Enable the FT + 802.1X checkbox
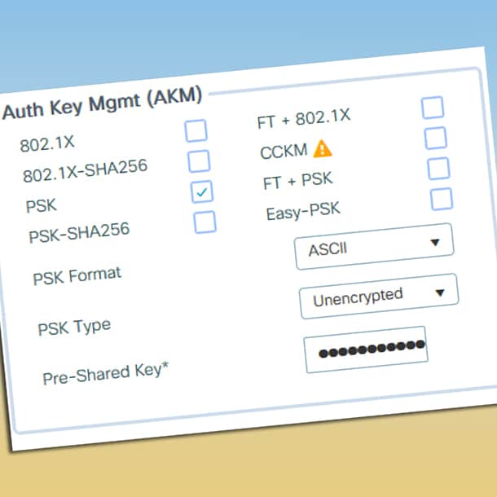Image resolution: width=497 pixels, height=497 pixels. tap(433, 107)
